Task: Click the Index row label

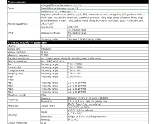Action: (24, 77)
